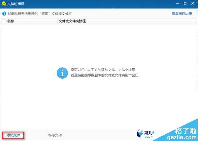
Task: Click the 移除文件 remove file button
Action: [x=55, y=135]
